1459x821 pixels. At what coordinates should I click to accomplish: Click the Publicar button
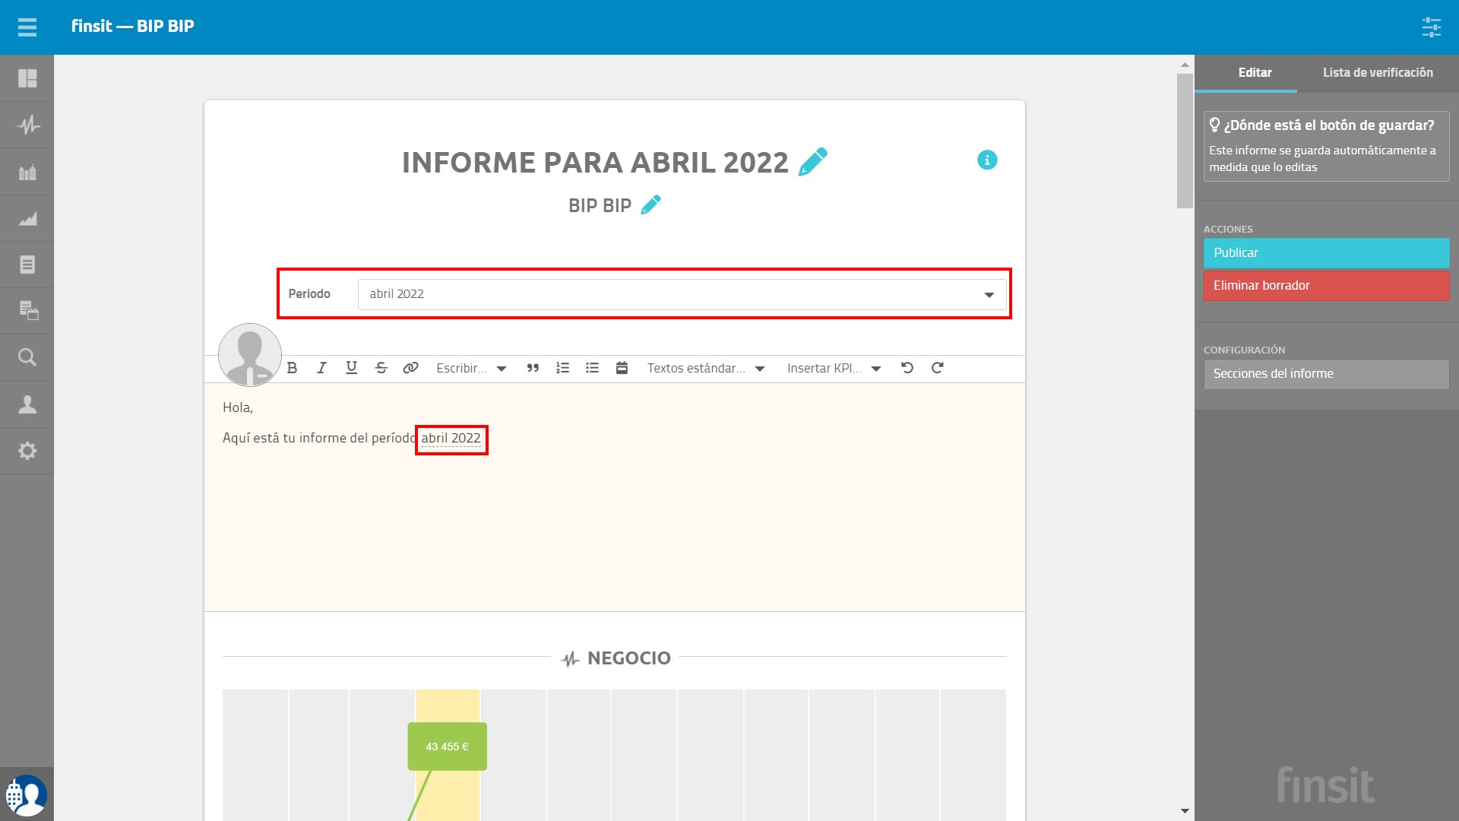pos(1326,253)
